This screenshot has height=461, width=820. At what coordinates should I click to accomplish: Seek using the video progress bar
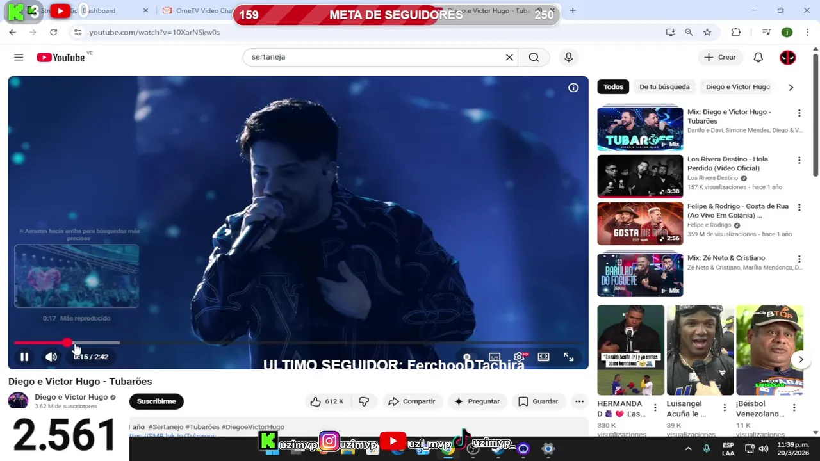pyautogui.click(x=298, y=343)
